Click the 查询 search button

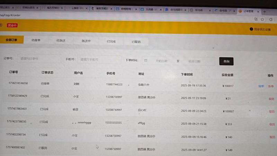tap(226, 61)
